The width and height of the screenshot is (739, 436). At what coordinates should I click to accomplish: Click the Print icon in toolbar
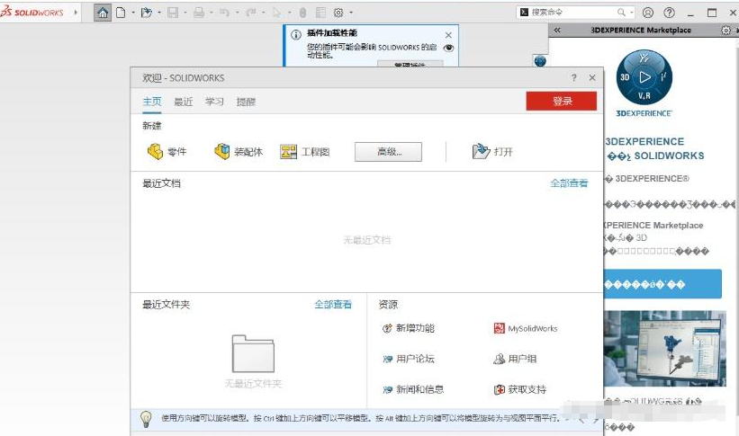coord(199,13)
